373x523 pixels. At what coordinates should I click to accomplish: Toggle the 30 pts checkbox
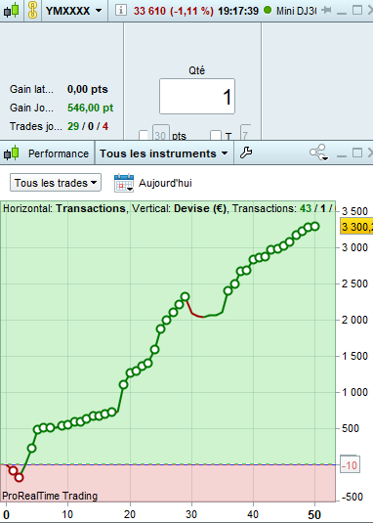(144, 135)
